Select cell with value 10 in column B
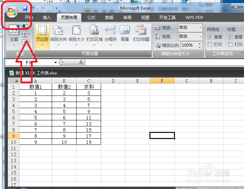Image resolution: width=244 pixels, height=189 pixels. click(x=64, y=142)
